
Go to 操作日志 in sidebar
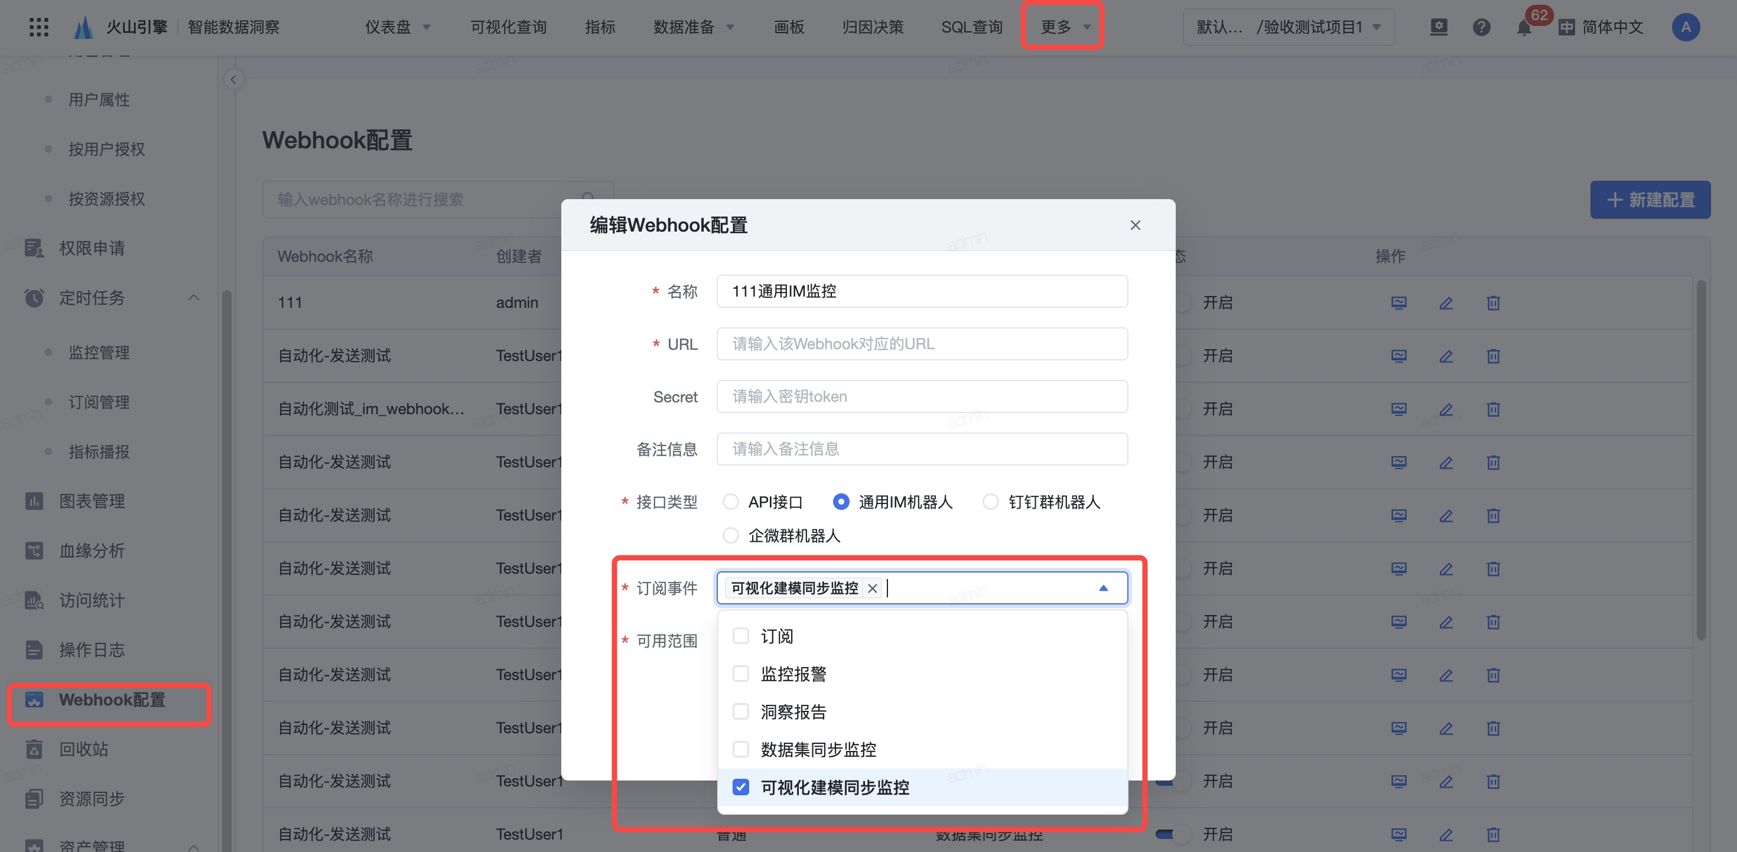coord(92,649)
